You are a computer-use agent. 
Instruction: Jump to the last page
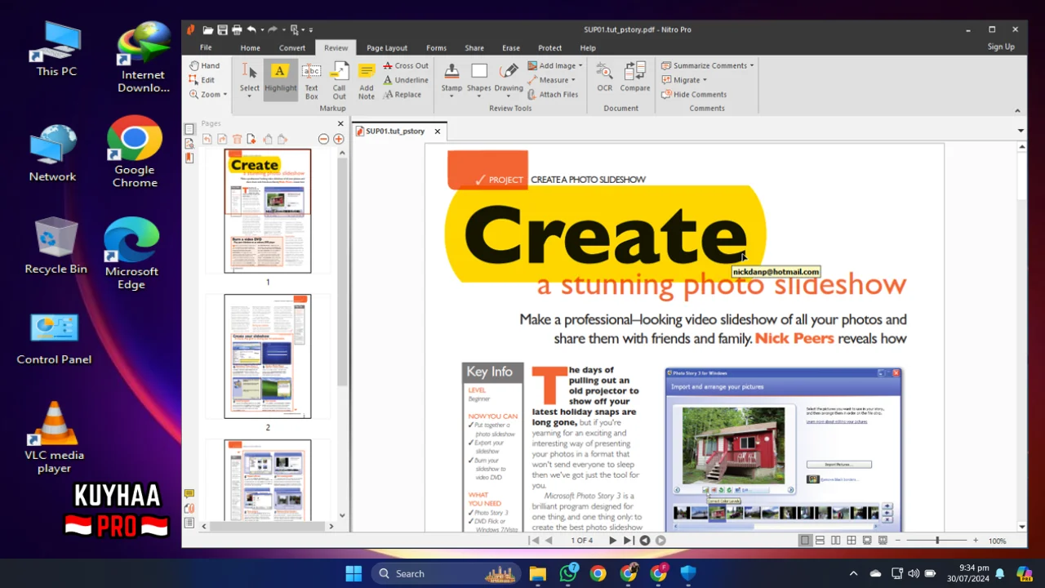[628, 541]
